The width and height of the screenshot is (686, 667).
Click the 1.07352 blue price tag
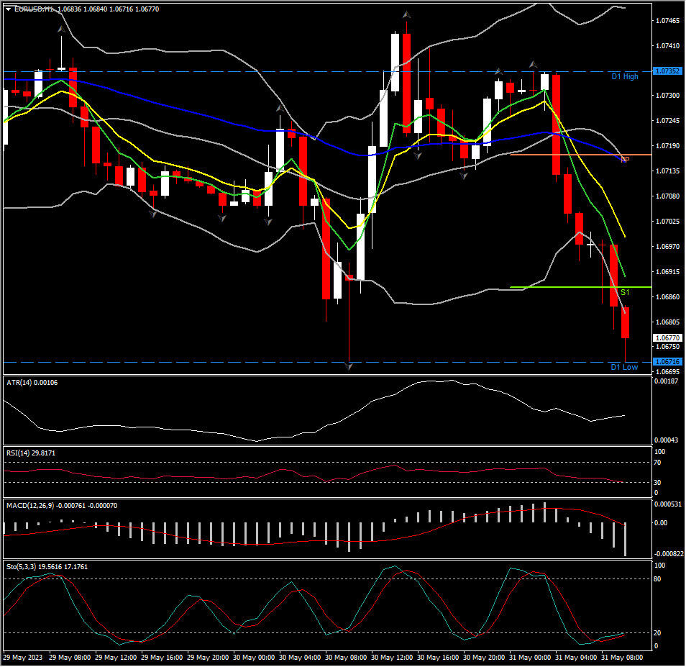(x=667, y=71)
